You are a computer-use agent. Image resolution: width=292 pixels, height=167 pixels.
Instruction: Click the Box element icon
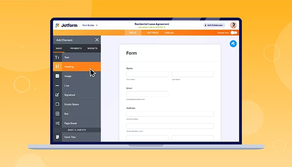pyautogui.click(x=58, y=114)
